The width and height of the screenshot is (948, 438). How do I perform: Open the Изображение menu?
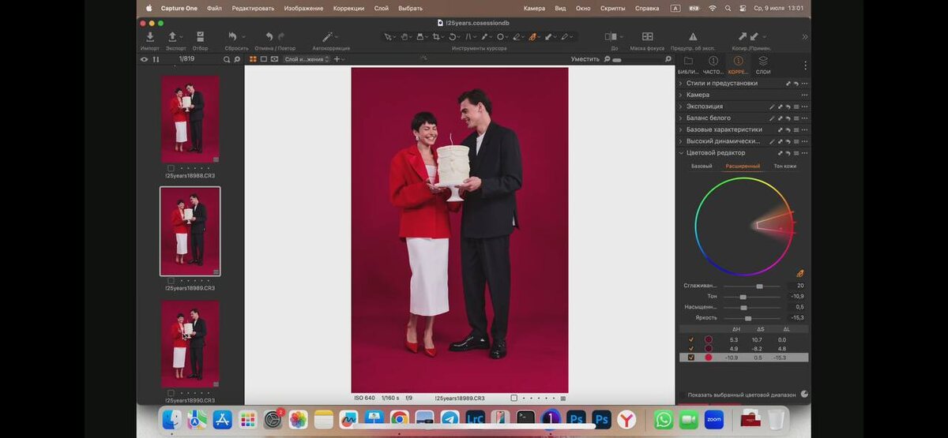tap(303, 8)
